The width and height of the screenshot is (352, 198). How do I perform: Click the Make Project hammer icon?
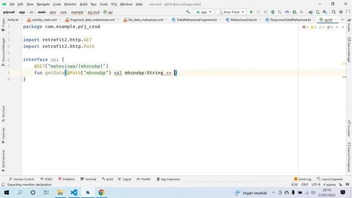click(188, 12)
